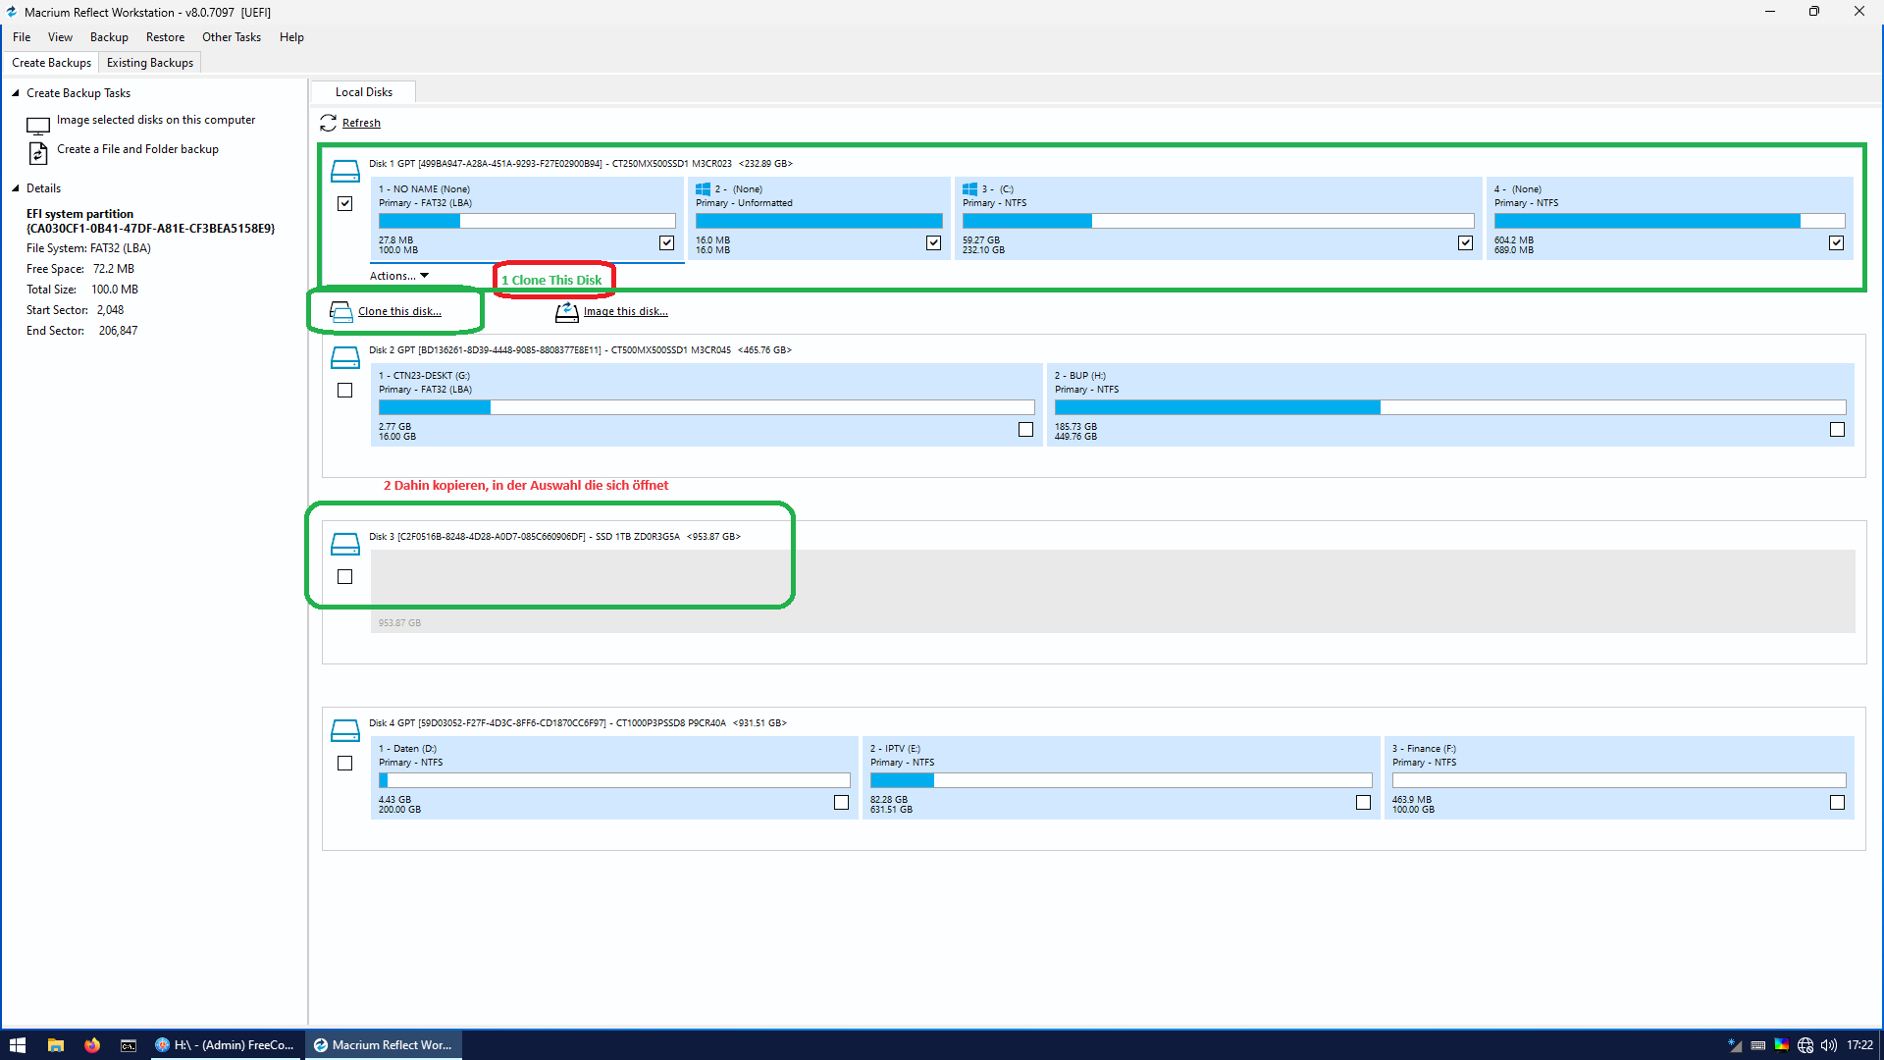1884x1060 pixels.
Task: Open Firefox from the taskbar
Action: (92, 1045)
